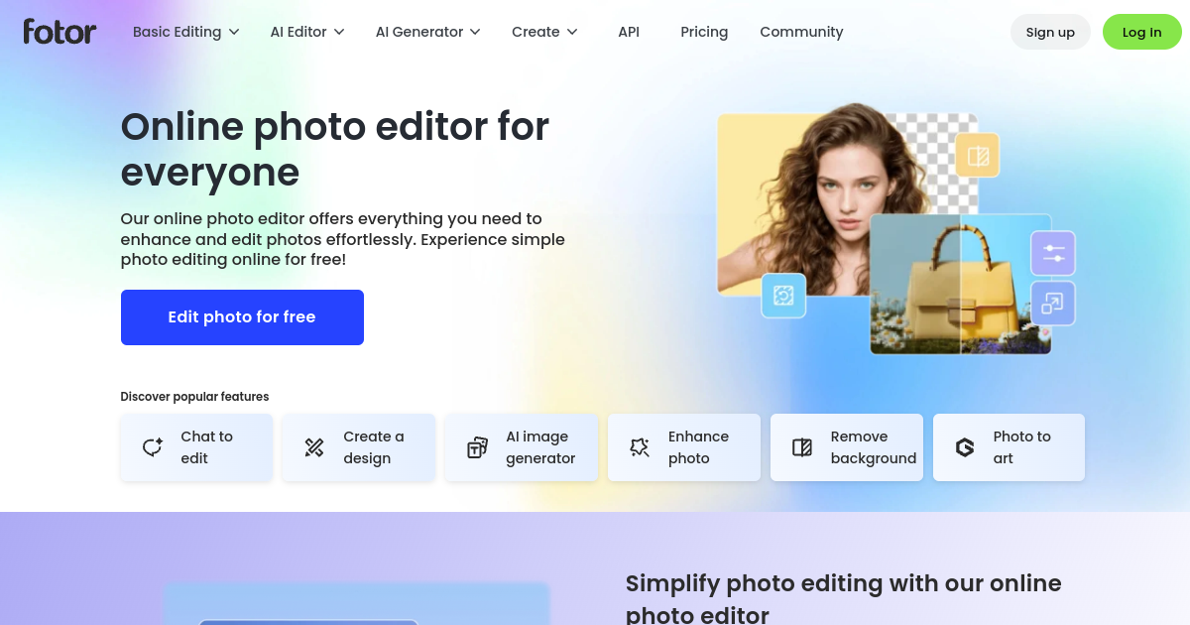The width and height of the screenshot is (1190, 625).
Task: Go to the Pricing page
Action: point(704,32)
